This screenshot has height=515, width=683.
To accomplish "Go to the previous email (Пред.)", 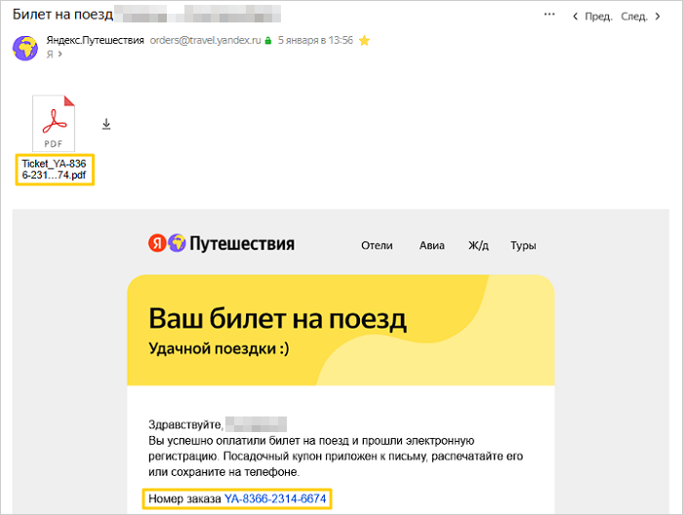I will 592,17.
